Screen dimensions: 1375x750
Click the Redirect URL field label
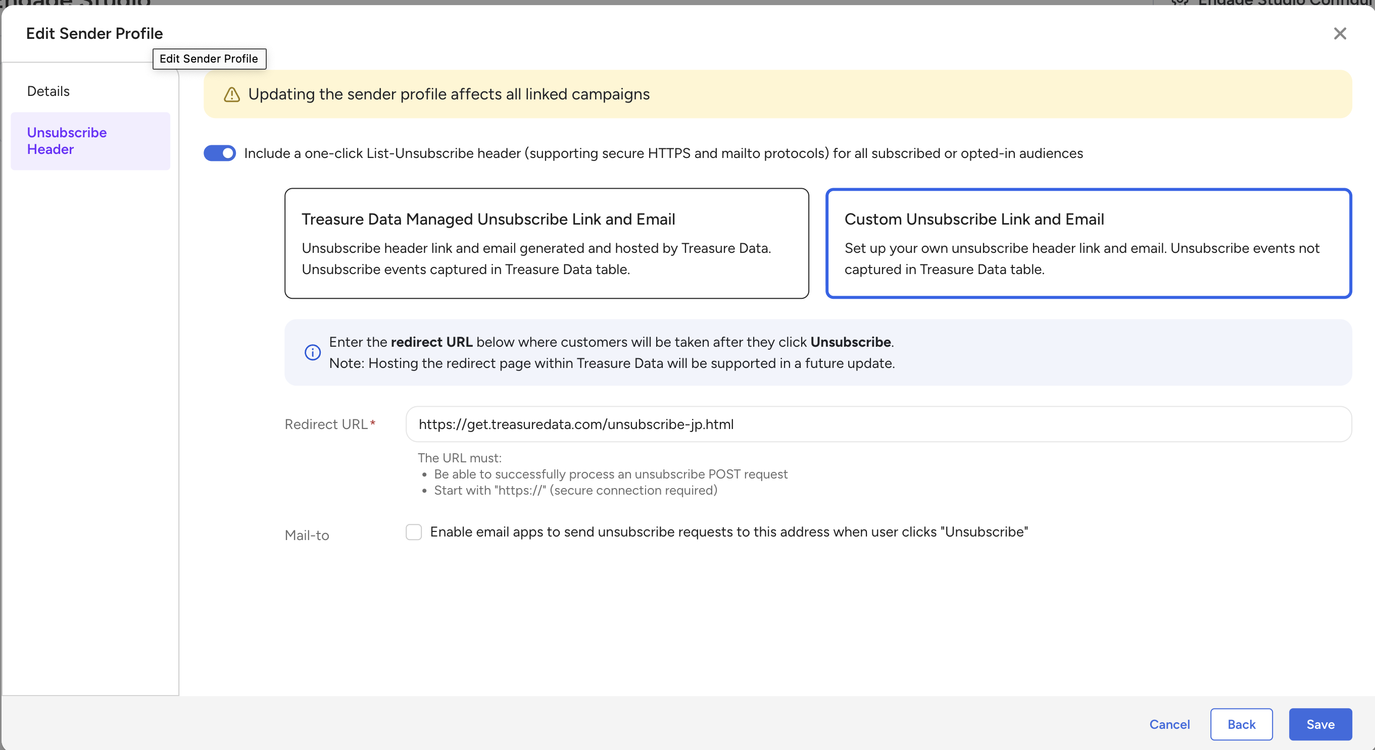click(x=326, y=424)
